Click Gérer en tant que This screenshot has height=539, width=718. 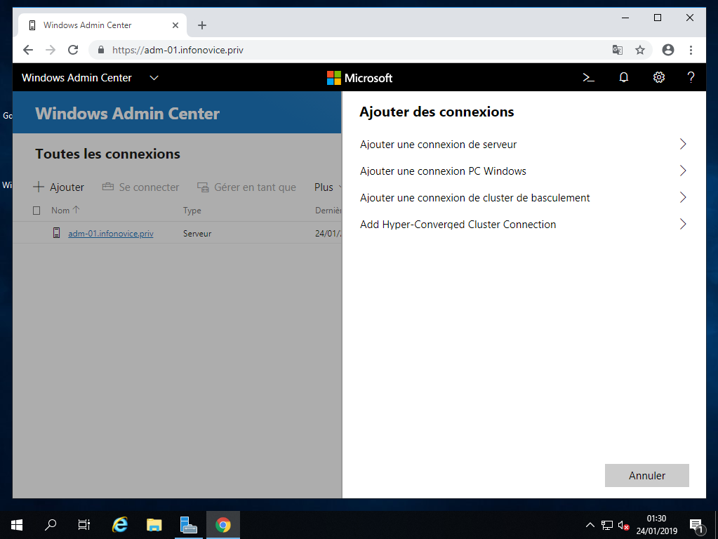tap(246, 187)
